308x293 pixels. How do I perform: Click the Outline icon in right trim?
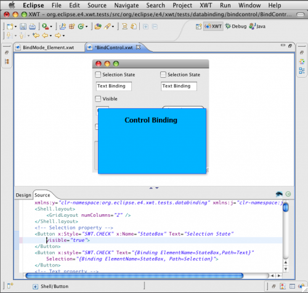[x=302, y=71]
